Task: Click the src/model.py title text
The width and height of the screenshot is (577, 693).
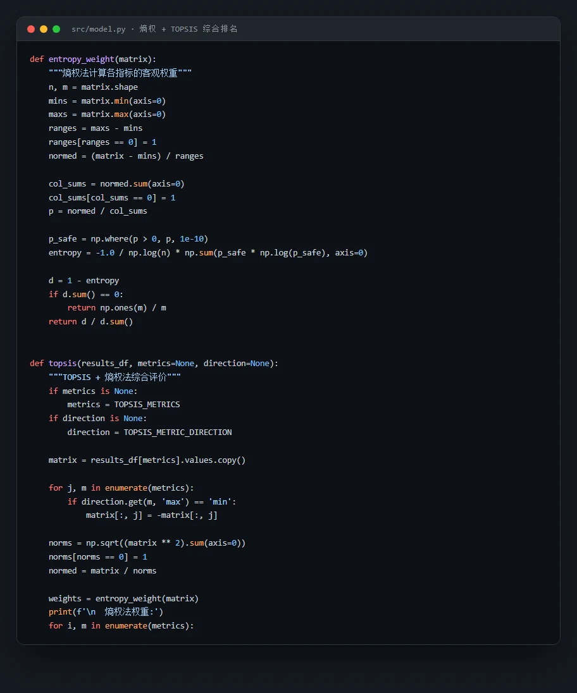Action: [98, 29]
